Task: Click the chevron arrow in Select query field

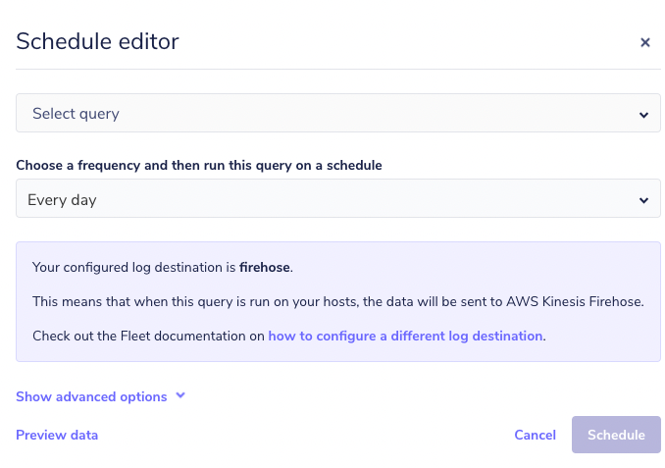Action: pyautogui.click(x=643, y=115)
